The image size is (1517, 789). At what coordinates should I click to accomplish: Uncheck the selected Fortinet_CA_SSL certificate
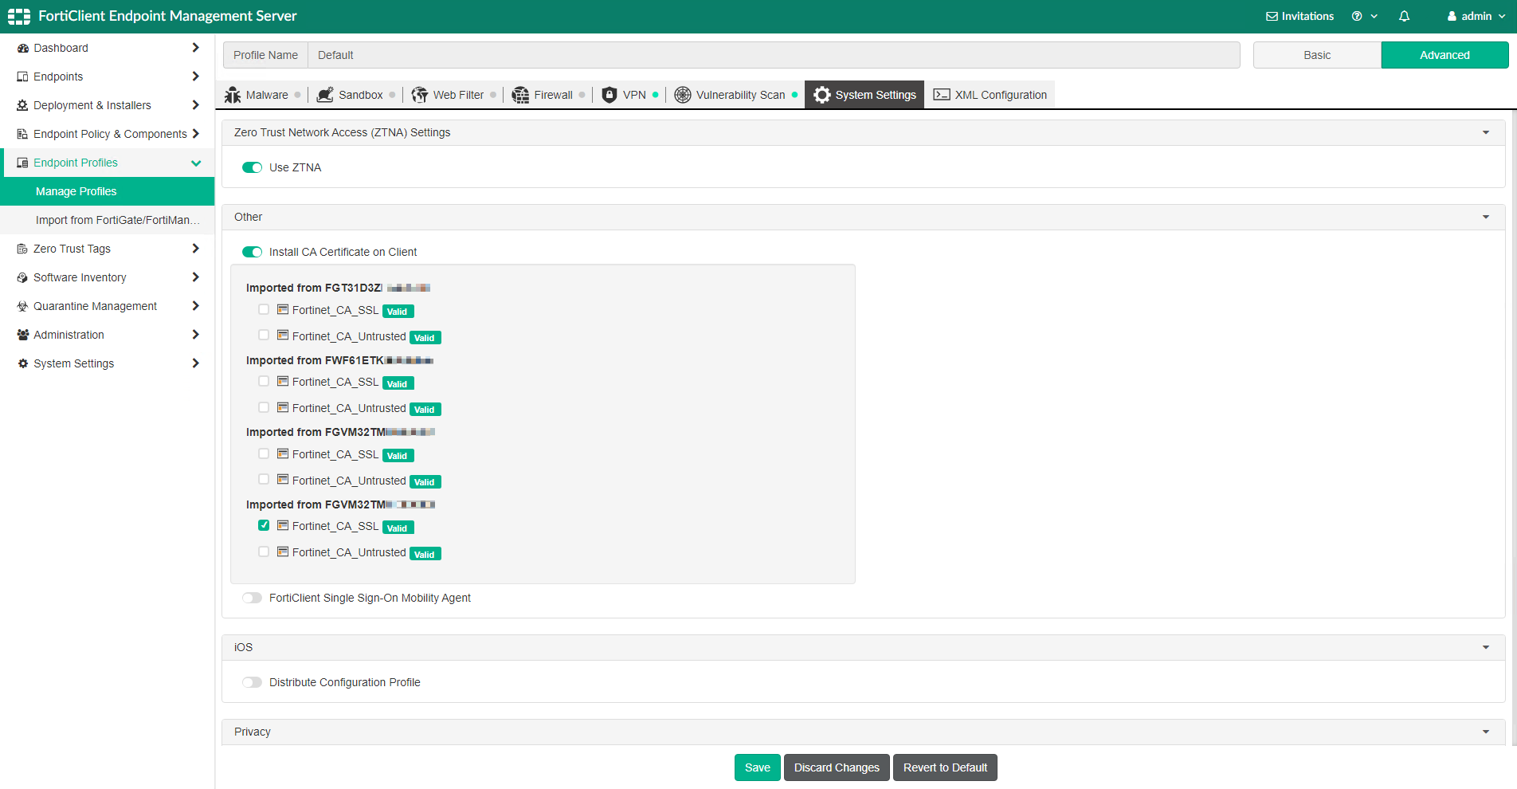point(264,525)
